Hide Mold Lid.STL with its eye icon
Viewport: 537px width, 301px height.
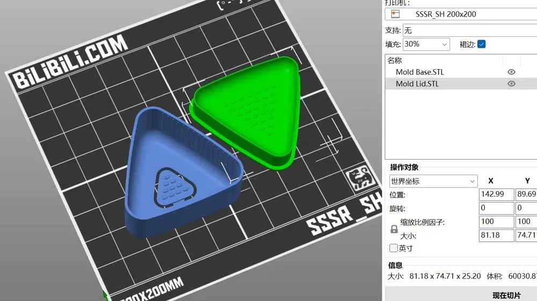coord(511,84)
